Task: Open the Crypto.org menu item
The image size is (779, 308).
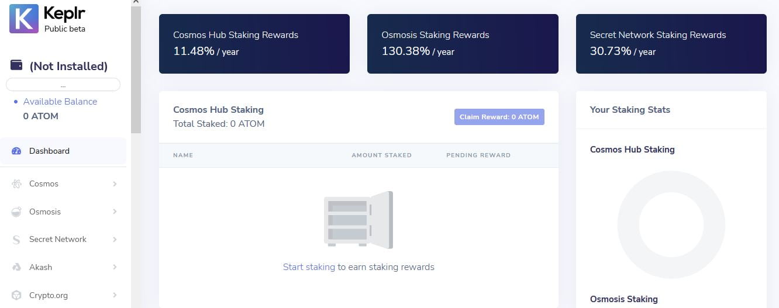Action: (x=48, y=295)
